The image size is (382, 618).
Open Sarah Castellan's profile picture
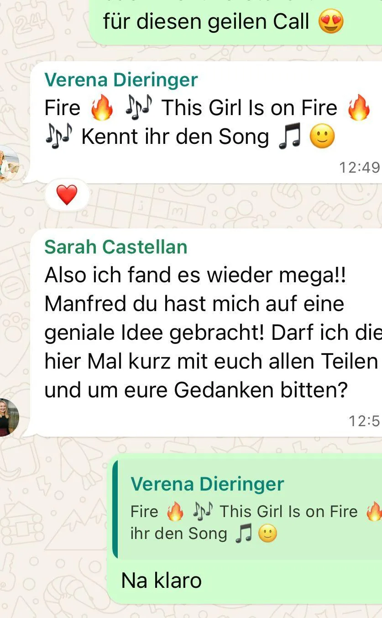tap(9, 417)
